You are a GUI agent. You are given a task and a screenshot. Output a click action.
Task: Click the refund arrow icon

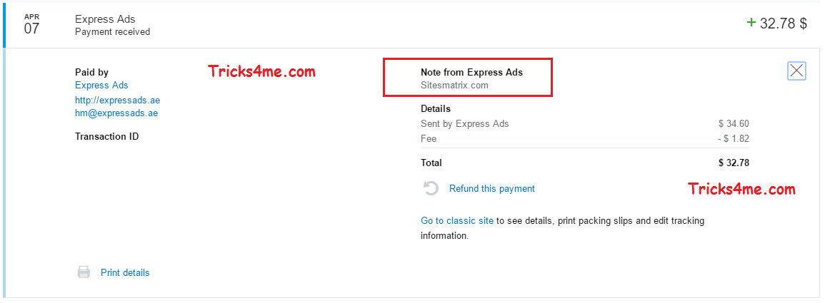point(431,188)
